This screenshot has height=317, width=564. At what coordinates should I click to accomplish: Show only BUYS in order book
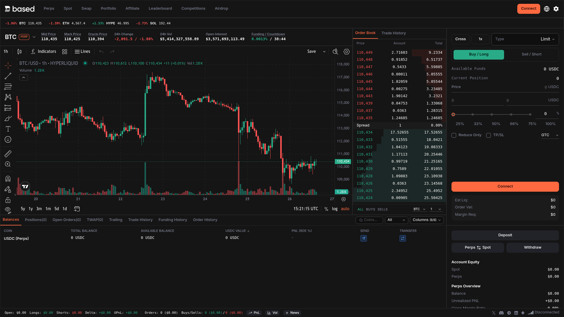tap(370, 209)
